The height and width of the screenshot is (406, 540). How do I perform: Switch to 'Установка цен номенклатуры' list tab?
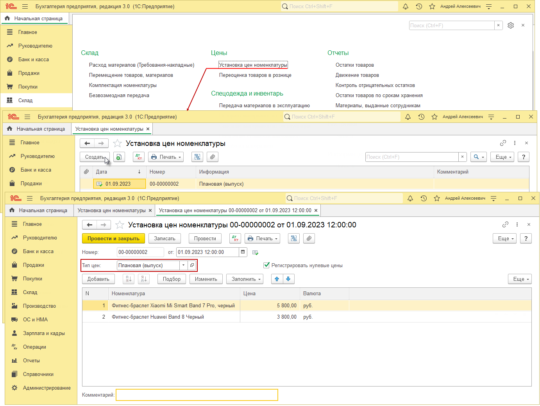click(111, 210)
